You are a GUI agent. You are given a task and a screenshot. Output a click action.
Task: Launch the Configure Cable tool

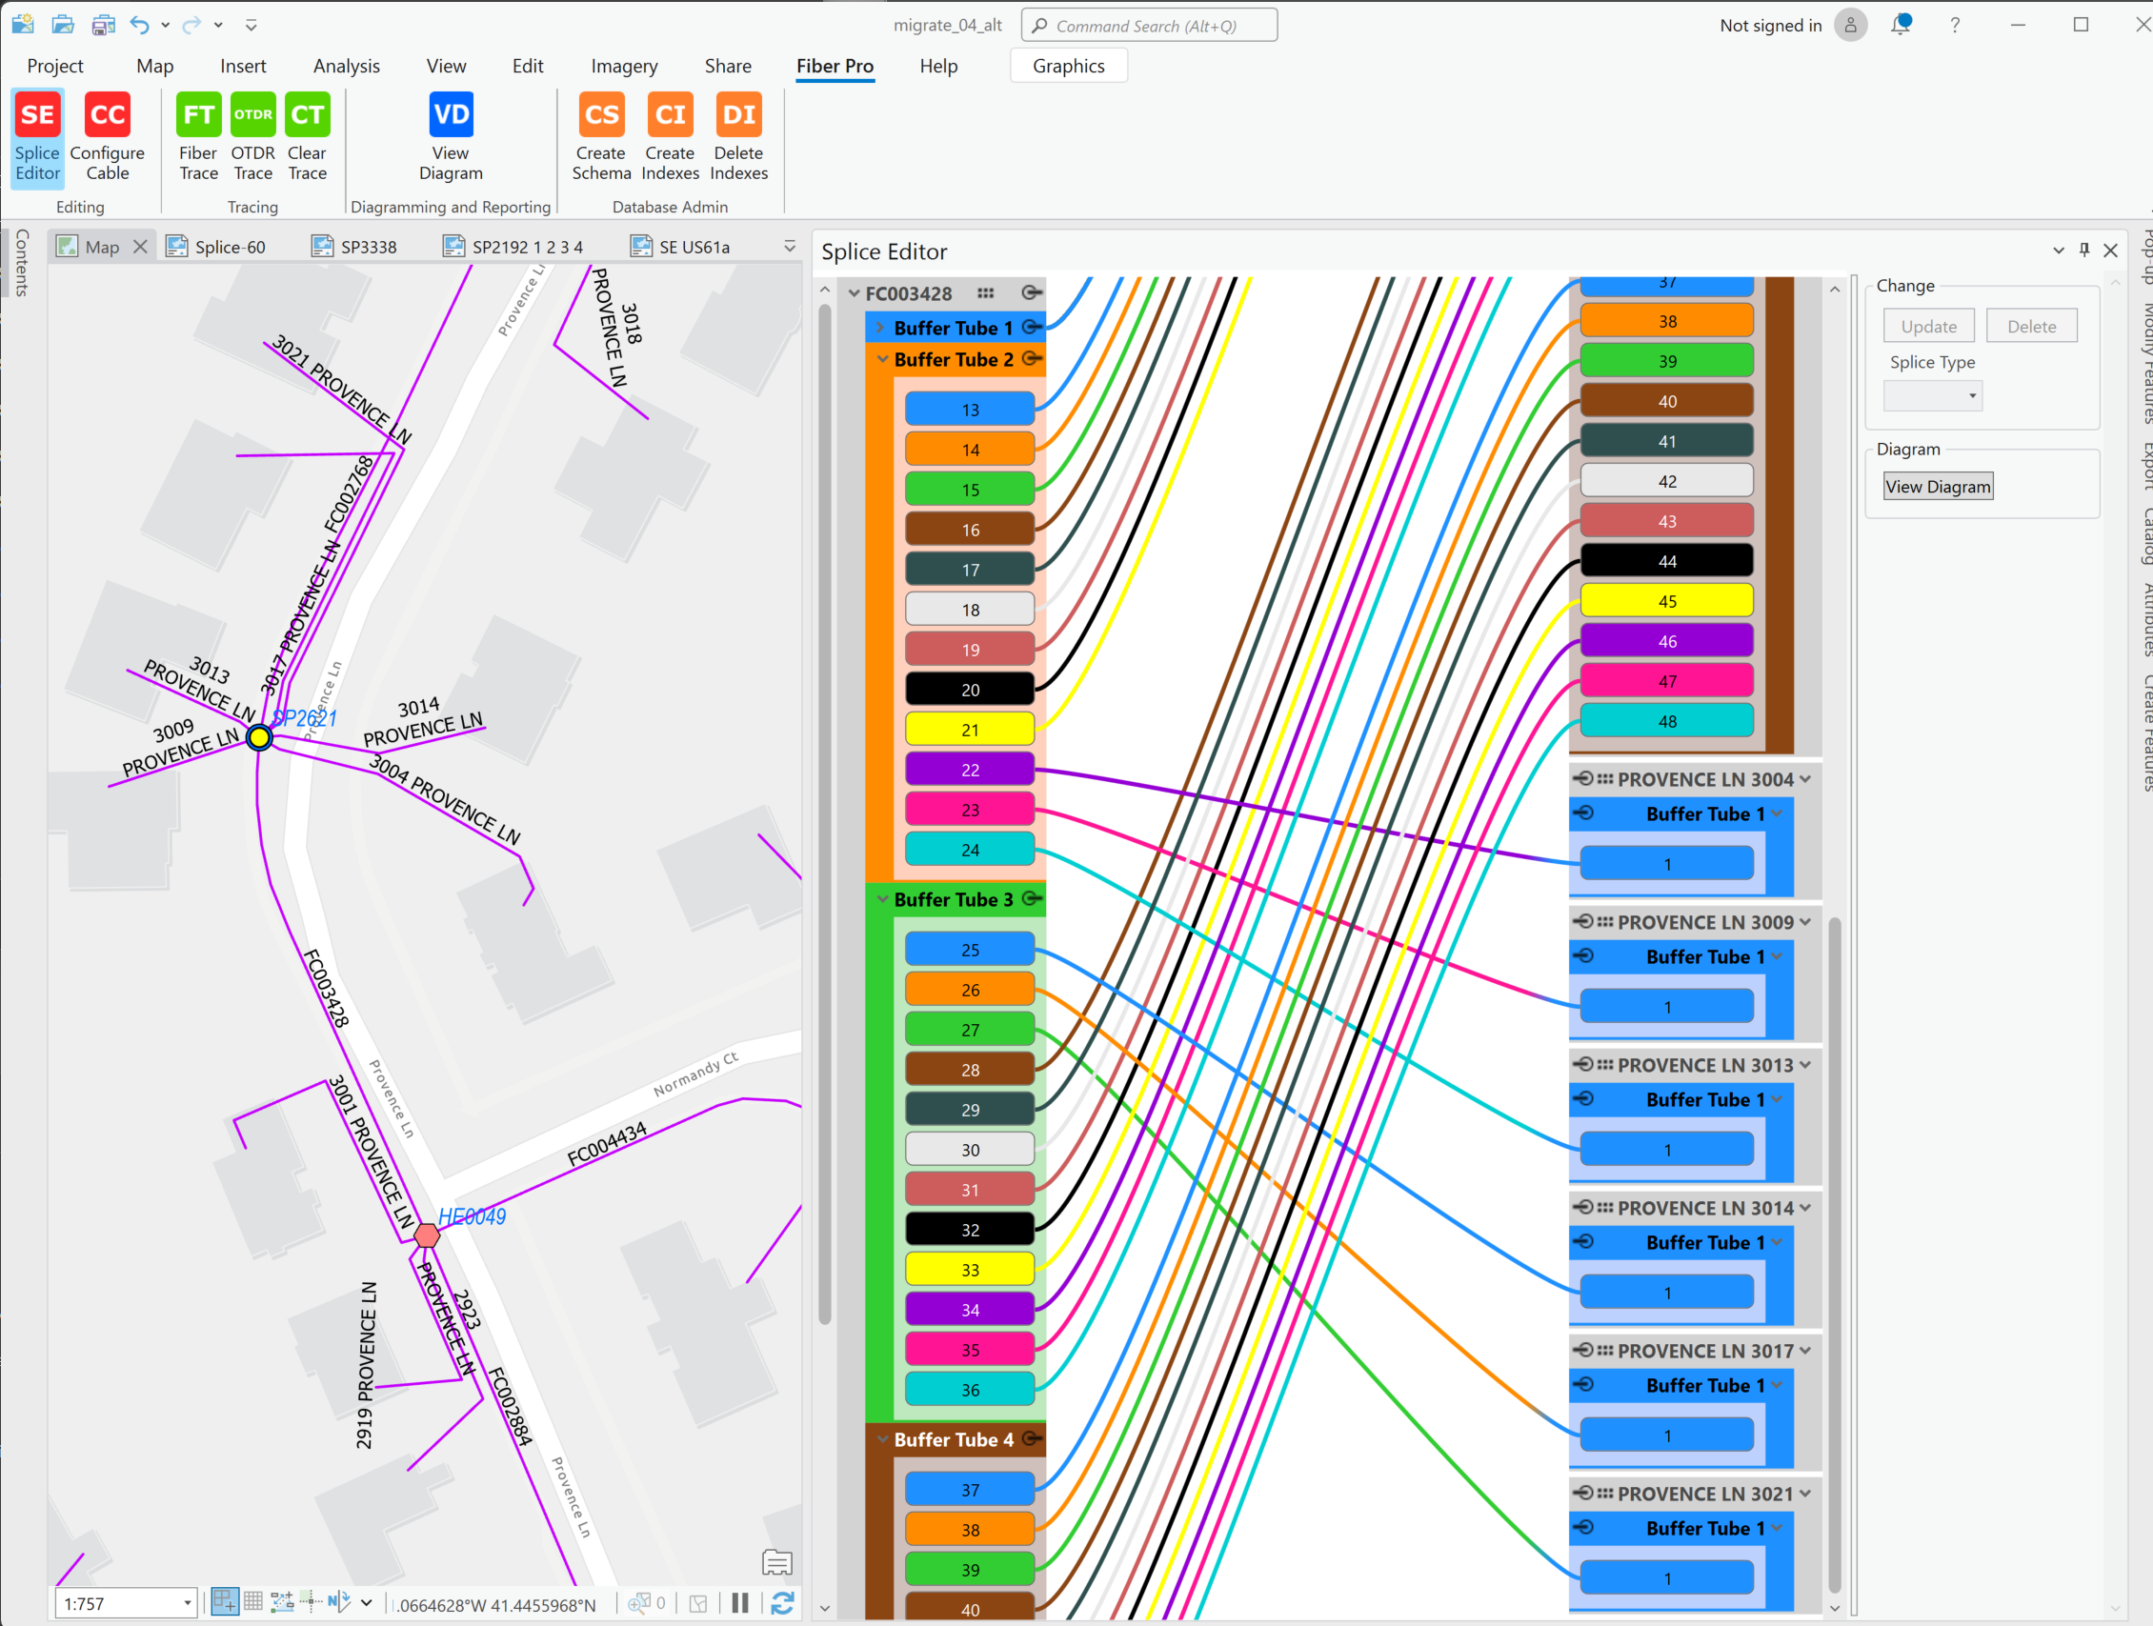[x=107, y=138]
